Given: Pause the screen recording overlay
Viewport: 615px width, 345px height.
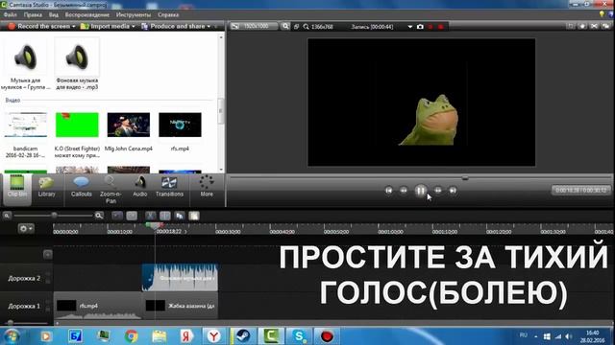Looking at the screenshot, I should 430,27.
